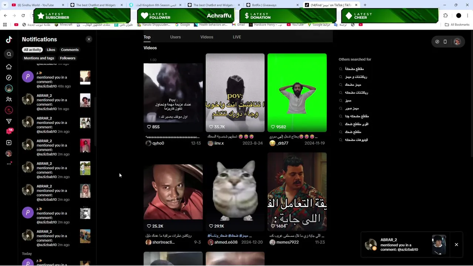Open the Explore compass icon
Image resolution: width=473 pixels, height=266 pixels.
point(9,78)
